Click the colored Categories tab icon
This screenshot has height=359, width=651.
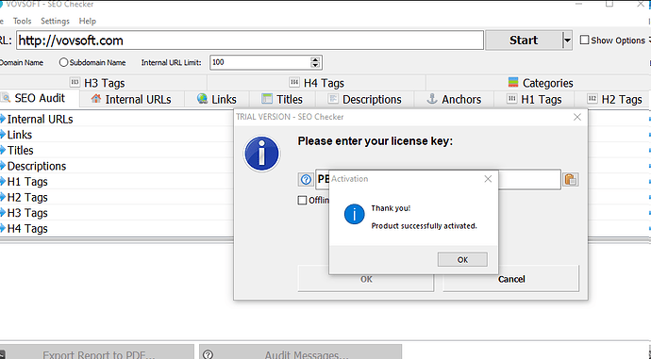(513, 82)
